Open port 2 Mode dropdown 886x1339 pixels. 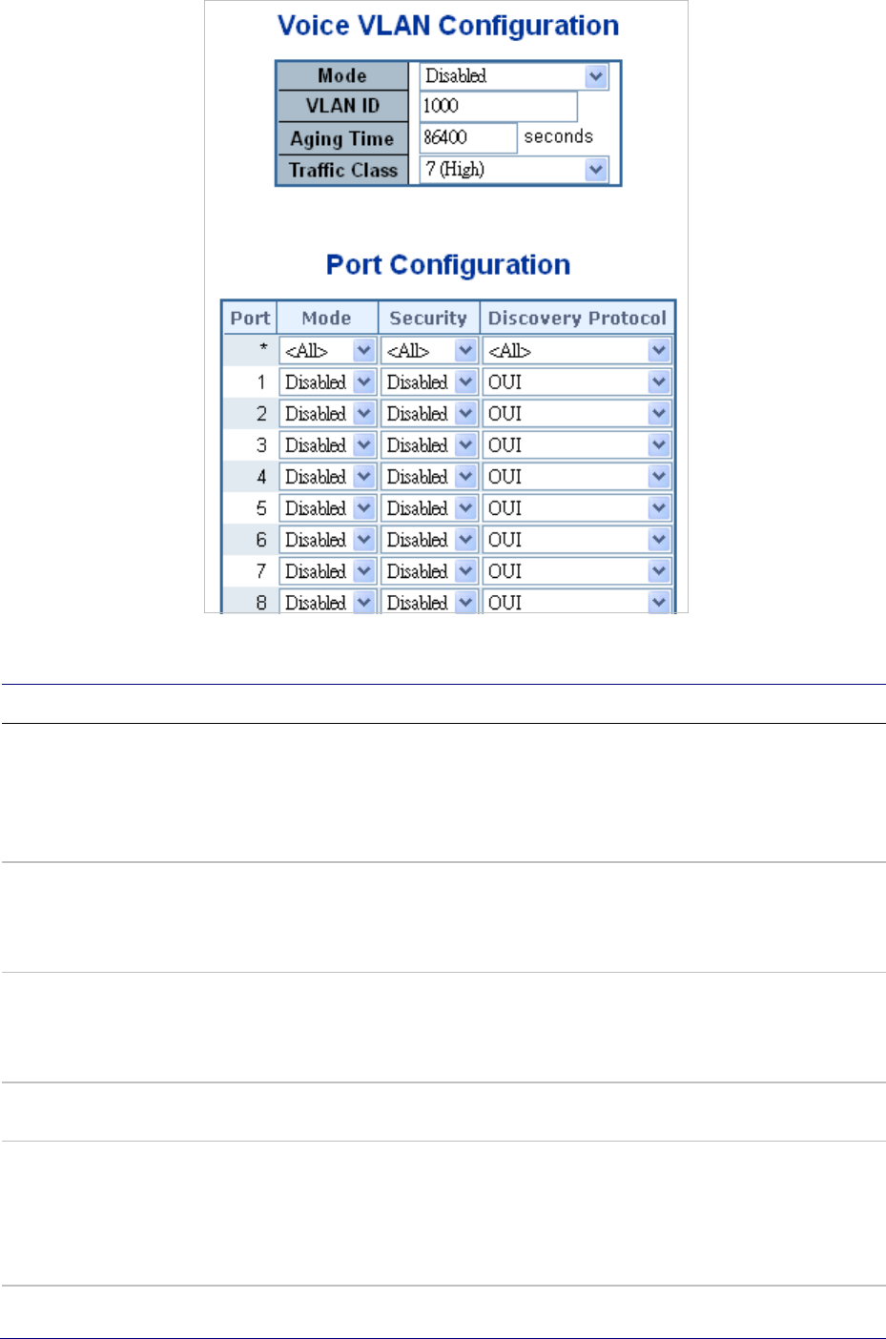click(x=328, y=414)
